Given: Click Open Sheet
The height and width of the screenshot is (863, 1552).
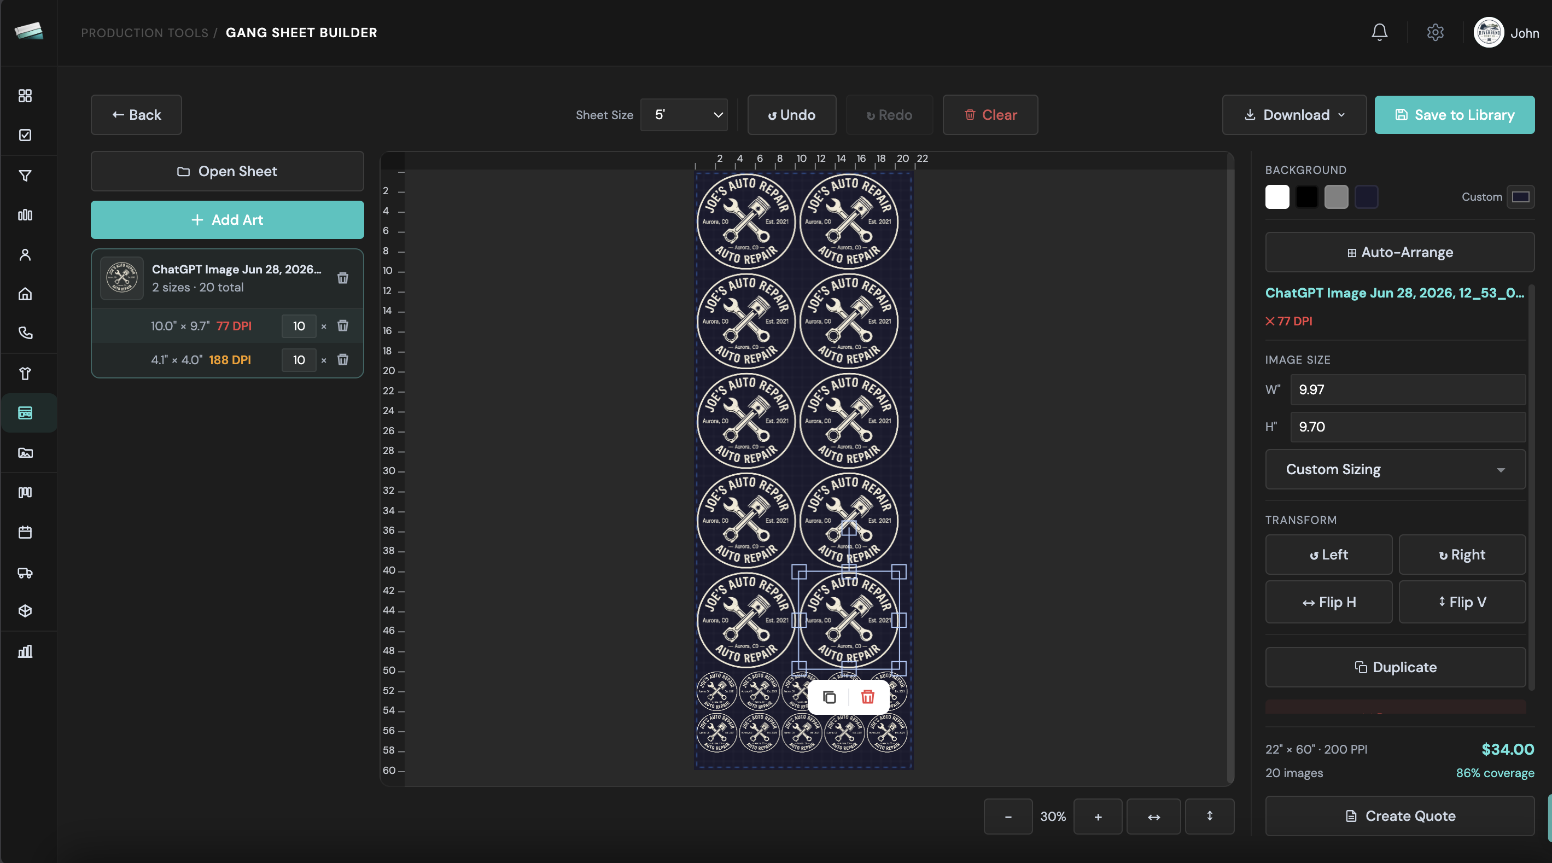Looking at the screenshot, I should pos(227,171).
